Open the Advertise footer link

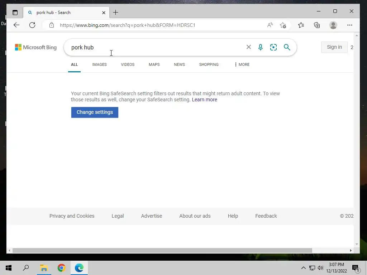152,216
